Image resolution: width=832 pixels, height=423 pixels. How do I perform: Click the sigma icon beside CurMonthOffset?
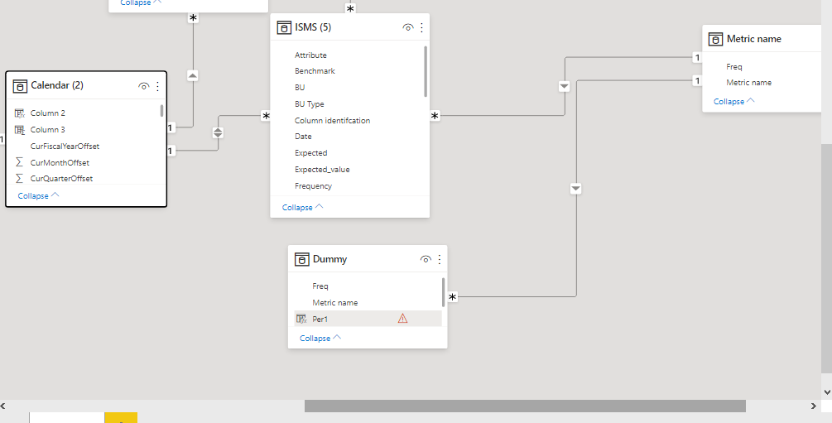click(x=20, y=162)
